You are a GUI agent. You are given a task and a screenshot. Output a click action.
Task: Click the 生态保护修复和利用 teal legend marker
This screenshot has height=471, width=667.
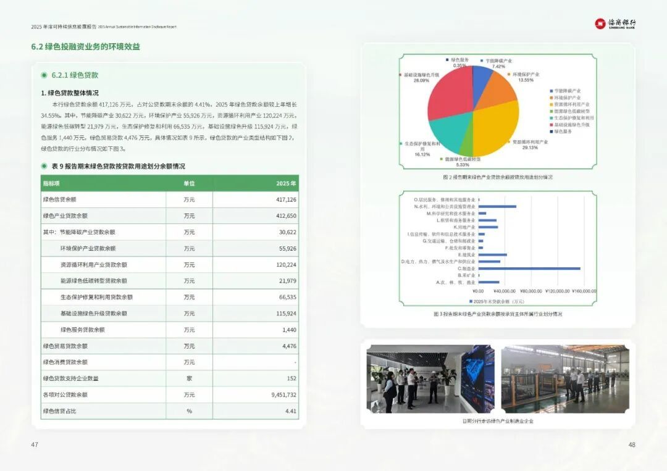(552, 118)
